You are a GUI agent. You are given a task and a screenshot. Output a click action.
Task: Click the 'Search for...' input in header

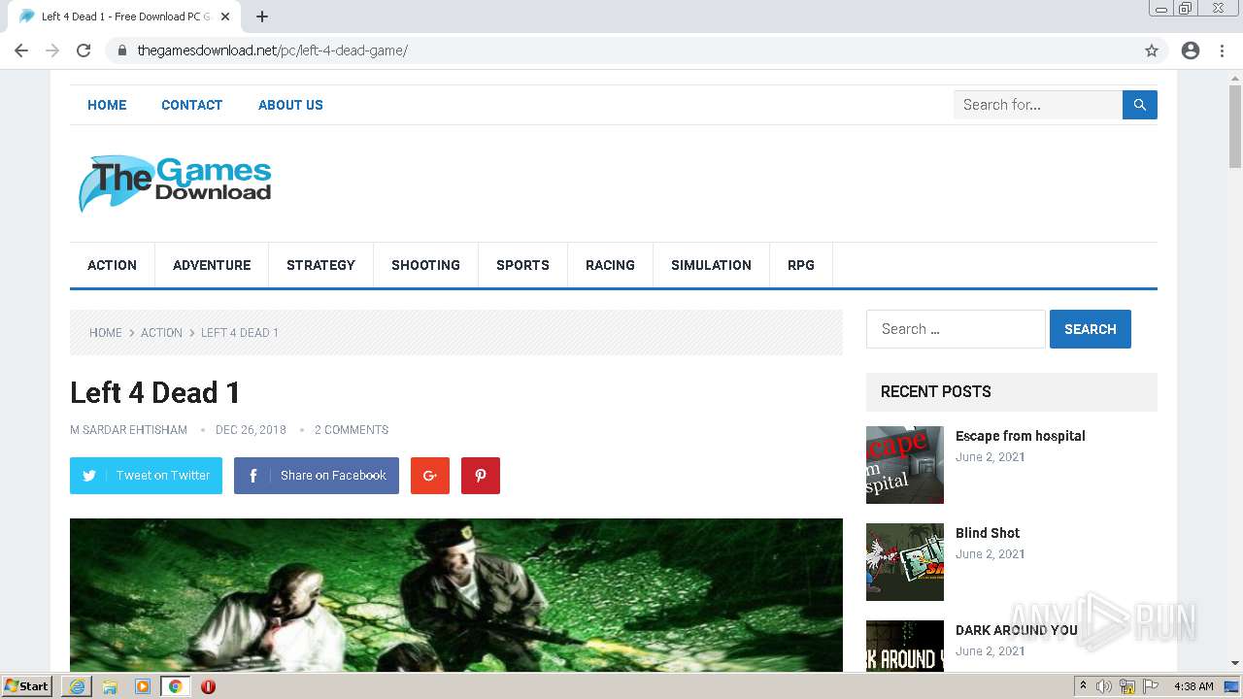(1038, 105)
